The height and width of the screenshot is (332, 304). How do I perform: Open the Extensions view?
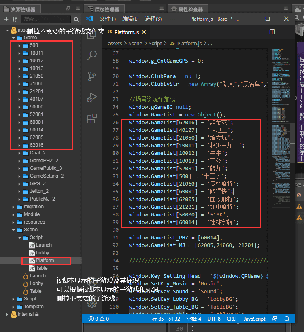pyautogui.click(x=92, y=119)
